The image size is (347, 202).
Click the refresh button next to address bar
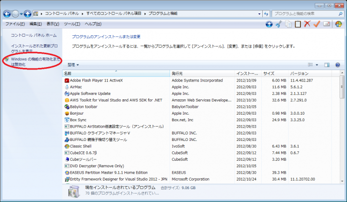pos(266,14)
